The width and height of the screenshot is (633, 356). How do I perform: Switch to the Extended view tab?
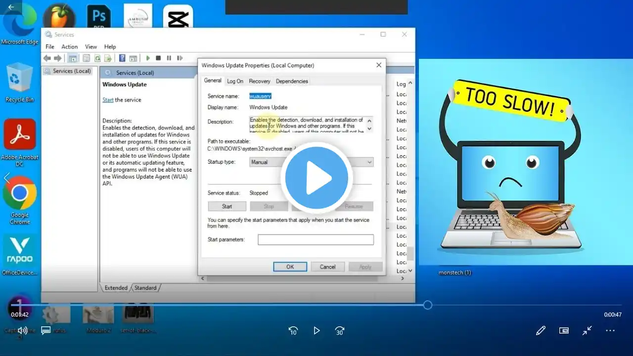[x=116, y=288]
